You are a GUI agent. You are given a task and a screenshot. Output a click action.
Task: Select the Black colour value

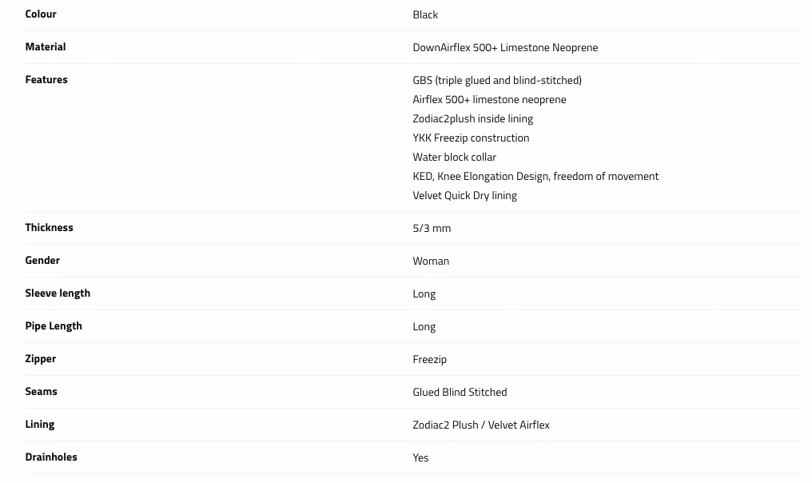click(425, 14)
